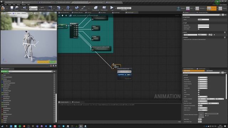Save the blueprint with Save icon
The image size is (228, 128).
(x=12, y=8)
